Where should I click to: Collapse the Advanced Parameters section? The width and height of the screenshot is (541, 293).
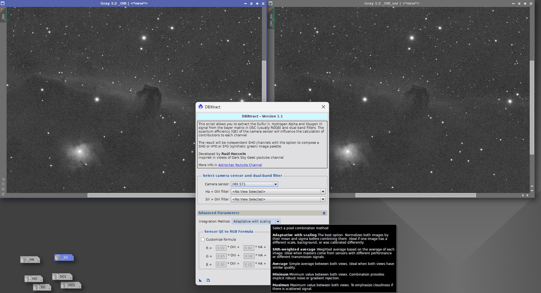pyautogui.click(x=324, y=213)
